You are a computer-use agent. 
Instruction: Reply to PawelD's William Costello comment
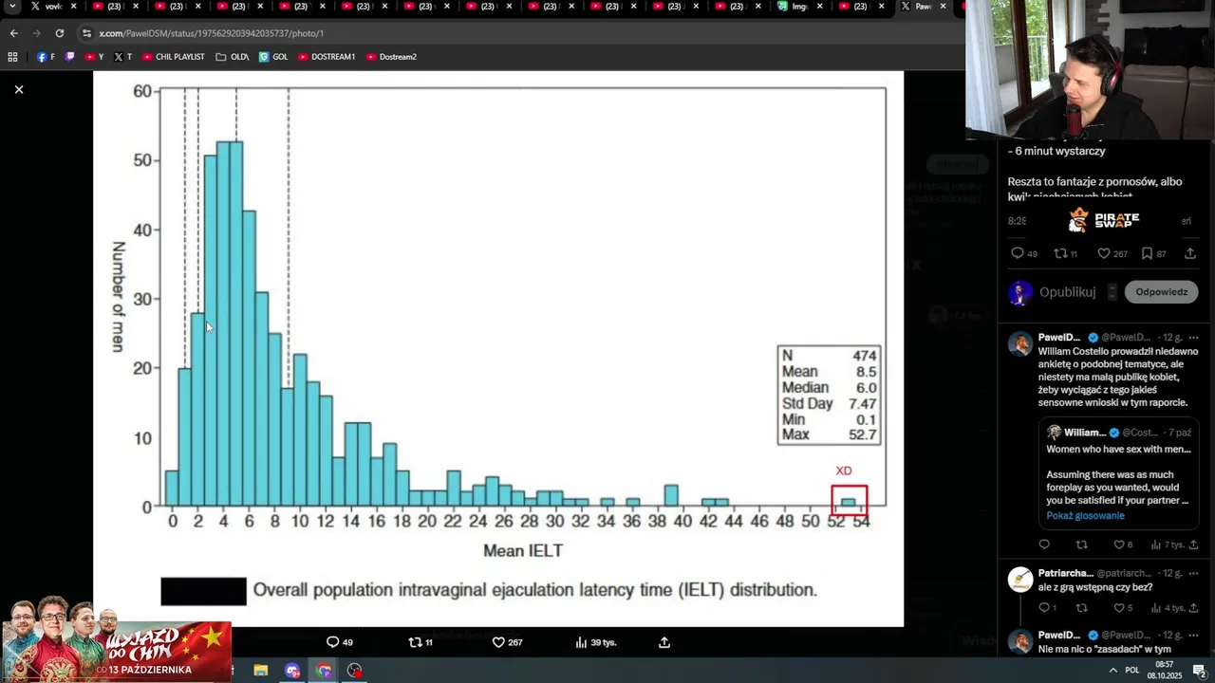coord(1044,545)
